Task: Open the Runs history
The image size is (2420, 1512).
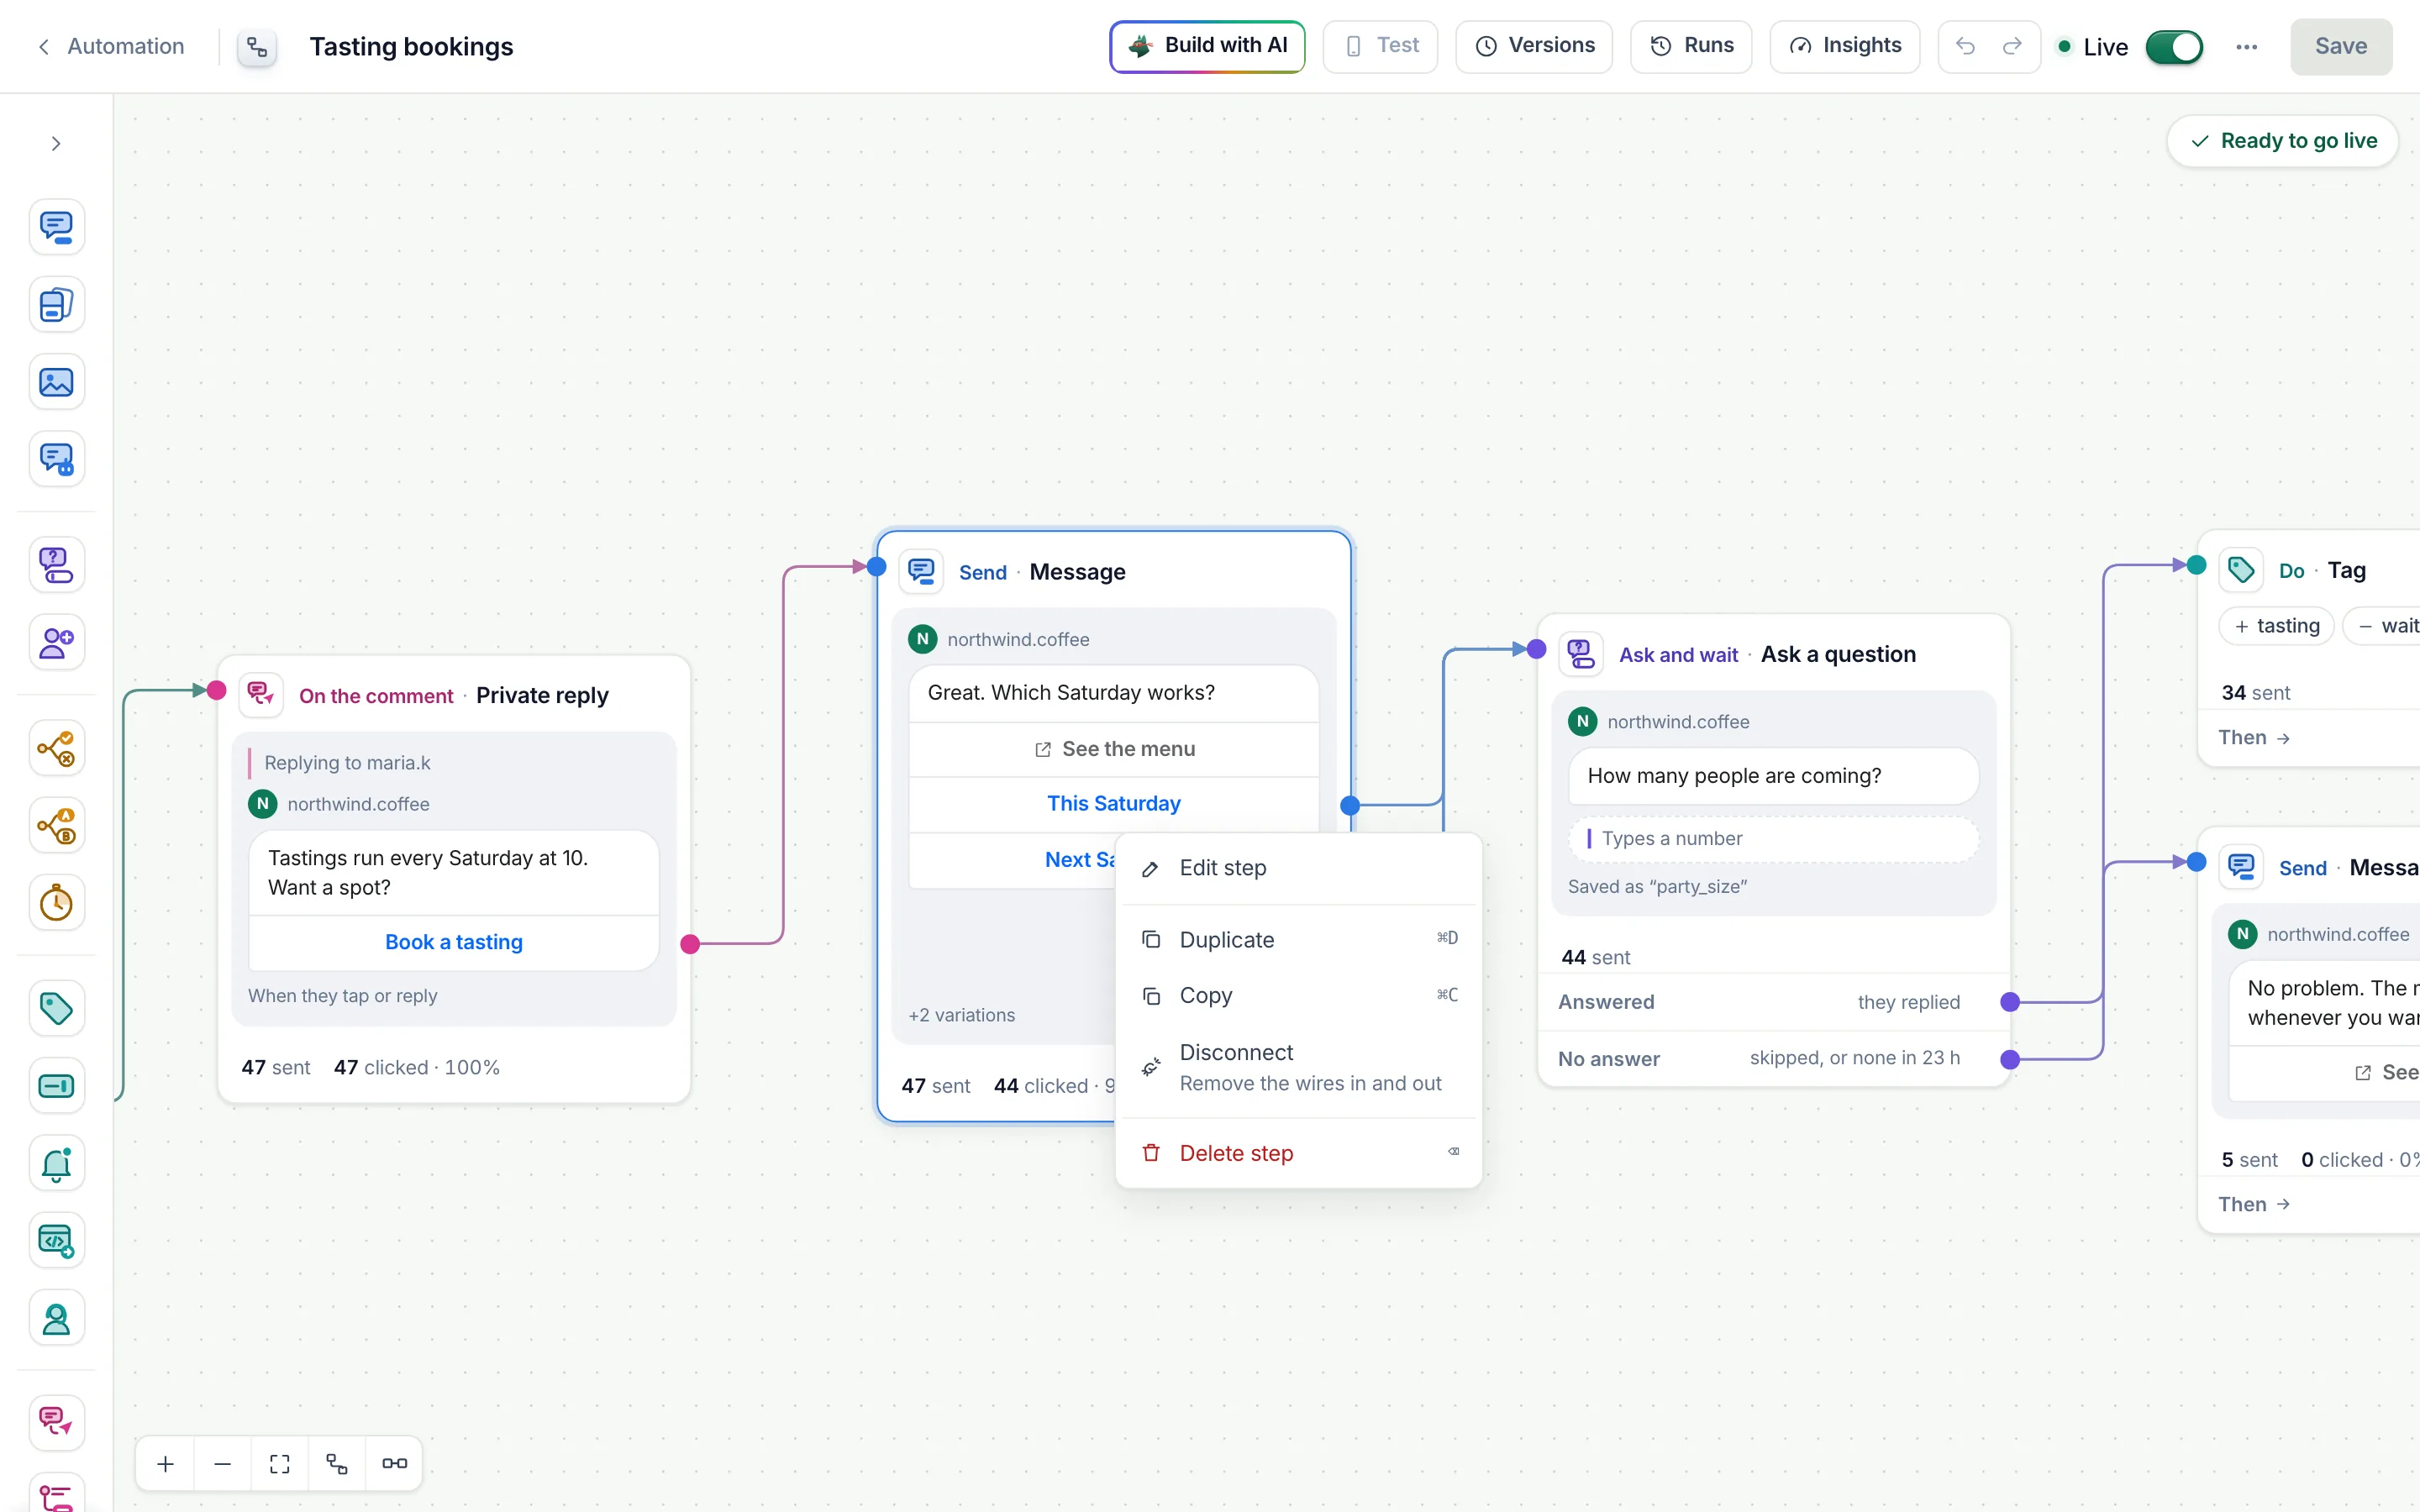Action: (1690, 46)
